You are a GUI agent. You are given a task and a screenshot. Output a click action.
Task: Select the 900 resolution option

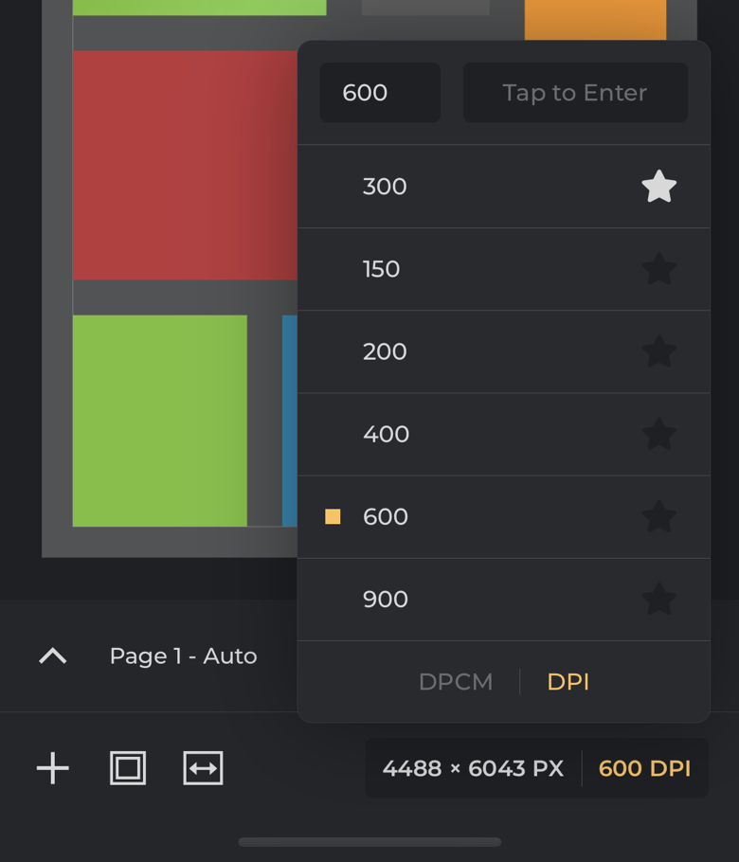(386, 599)
